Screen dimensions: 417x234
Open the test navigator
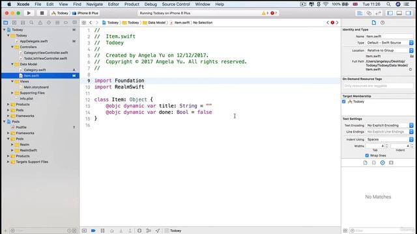coord(49,23)
